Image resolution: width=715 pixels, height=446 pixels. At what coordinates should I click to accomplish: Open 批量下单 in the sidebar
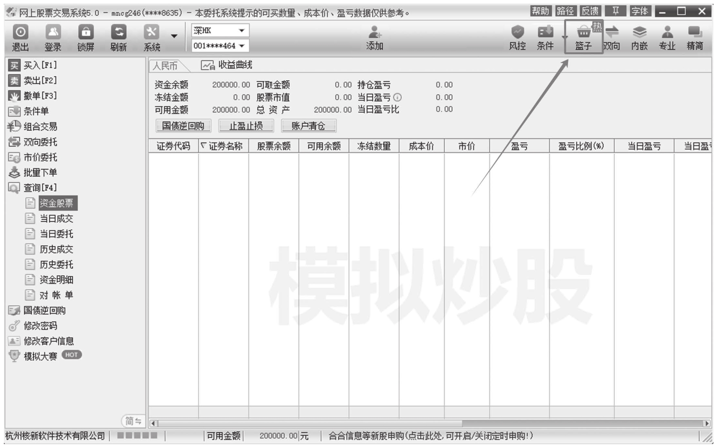coord(33,172)
